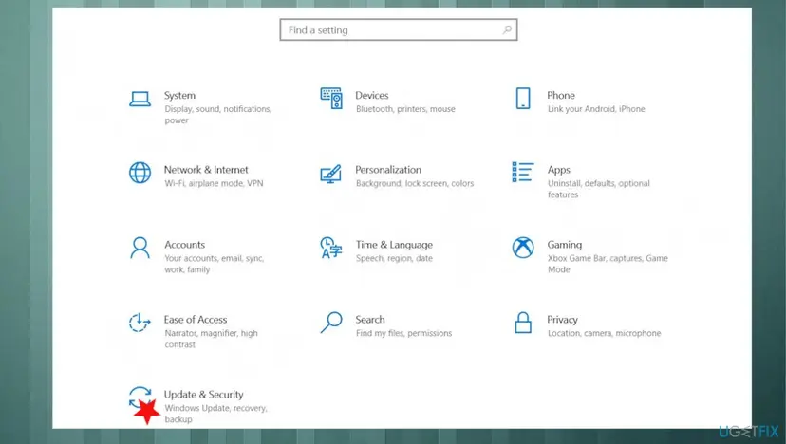The height and width of the screenshot is (444, 786).
Task: Select the Apps heading
Action: click(558, 170)
